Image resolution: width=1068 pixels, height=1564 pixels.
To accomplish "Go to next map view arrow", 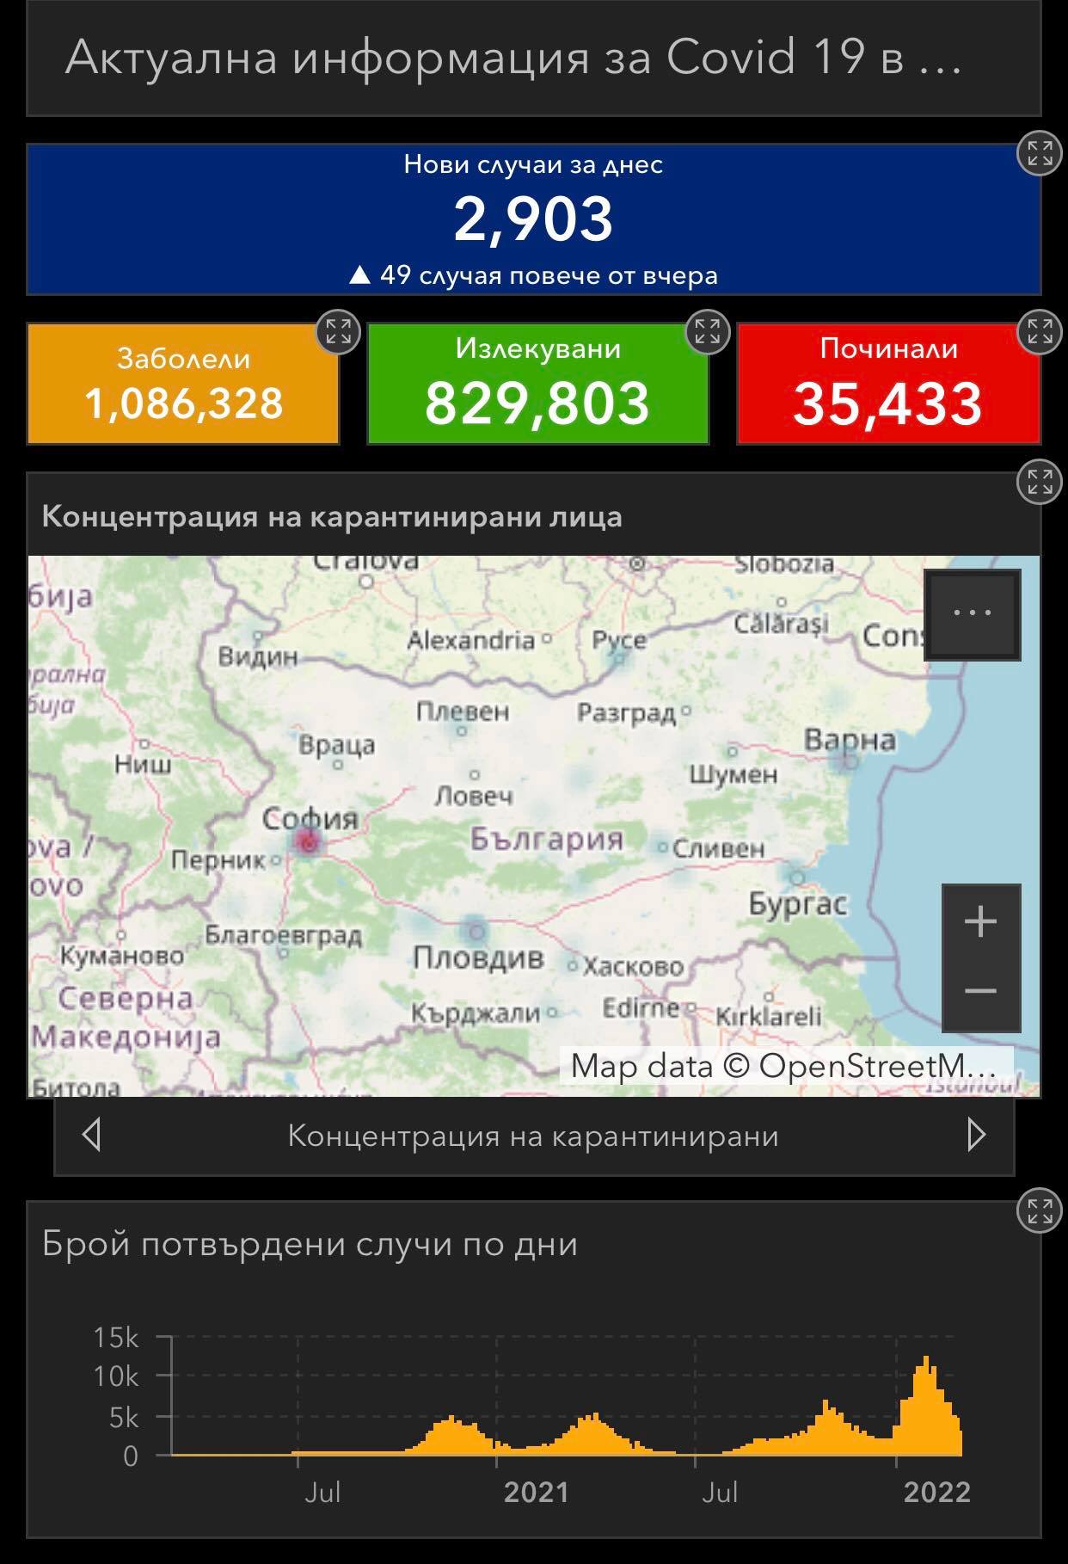I will (976, 1135).
